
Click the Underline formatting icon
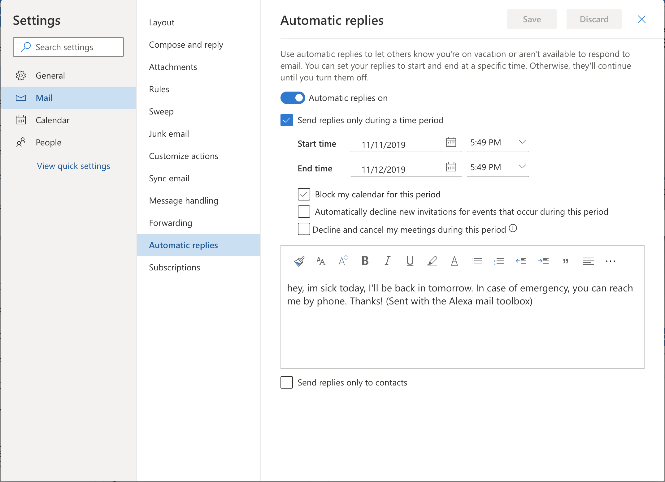coord(410,261)
